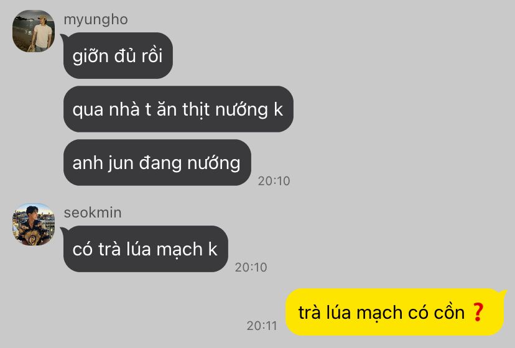Viewport: 515px width, 348px height.
Task: Select the yellow "trà lúa mạch có cồn" bubble
Action: pos(395,312)
